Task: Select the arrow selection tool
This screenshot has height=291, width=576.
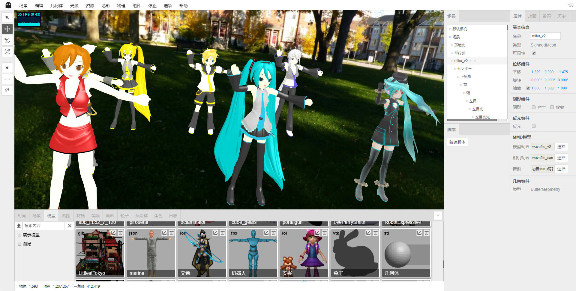Action: (x=7, y=17)
